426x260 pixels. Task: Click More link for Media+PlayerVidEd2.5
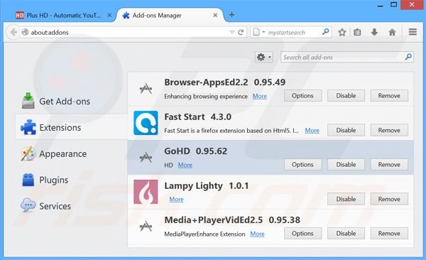[x=257, y=234]
